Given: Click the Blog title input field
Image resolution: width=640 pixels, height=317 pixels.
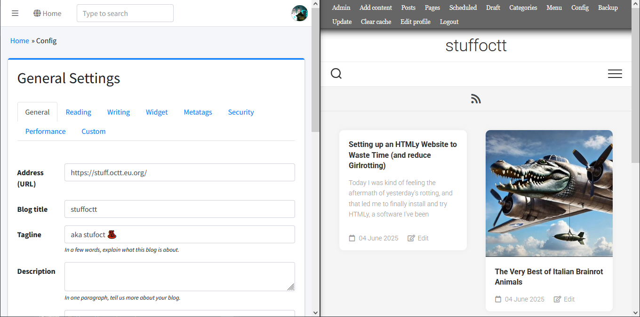Looking at the screenshot, I should click(179, 209).
